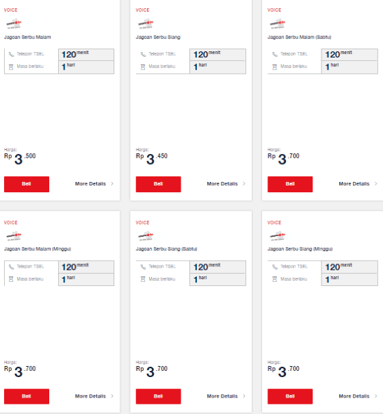Screen dimensions: 383x414
Task: Click Jagoan Serbu Malam package logo
Action: click(x=14, y=24)
